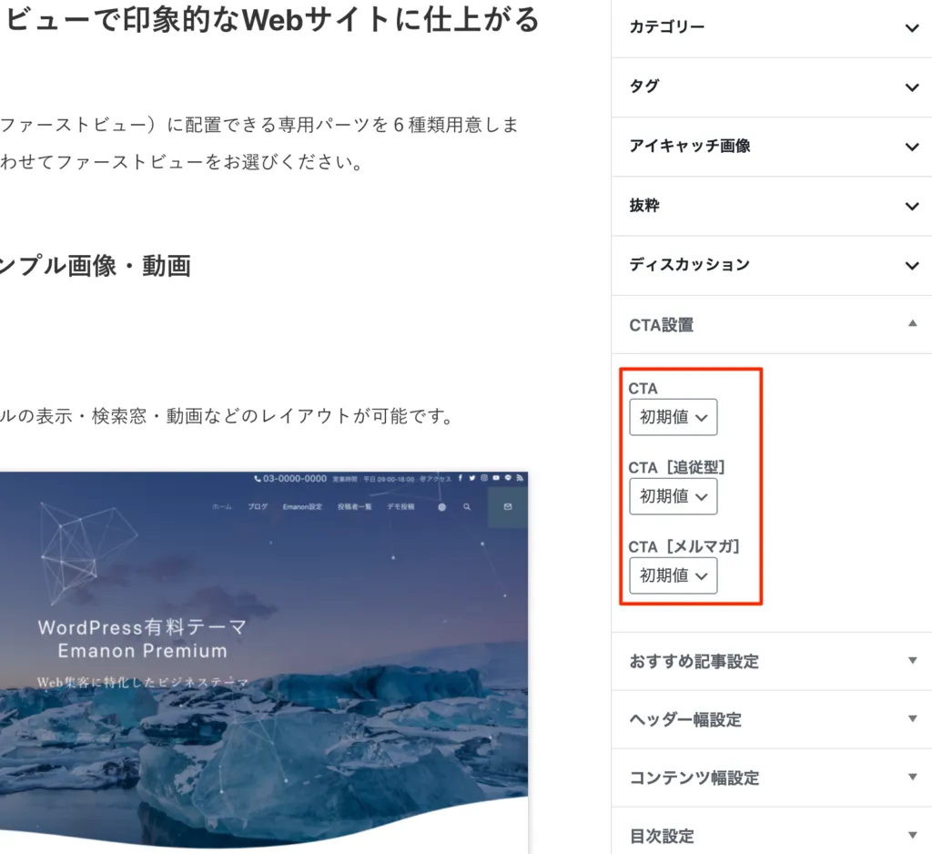The image size is (932, 854).
Task: Click the コンテンツ幅設定 panel title
Action: [x=694, y=778]
